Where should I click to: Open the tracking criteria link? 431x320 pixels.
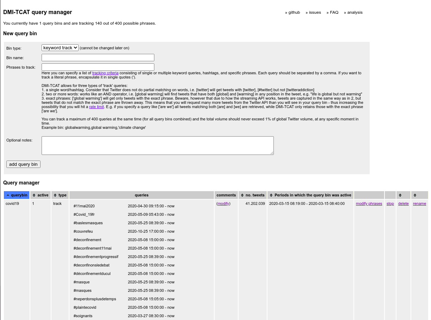click(x=105, y=73)
